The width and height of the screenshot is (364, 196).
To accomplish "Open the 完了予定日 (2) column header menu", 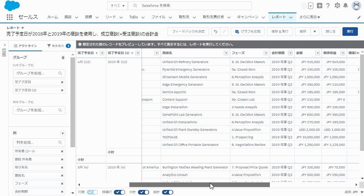I will [x=138, y=53].
